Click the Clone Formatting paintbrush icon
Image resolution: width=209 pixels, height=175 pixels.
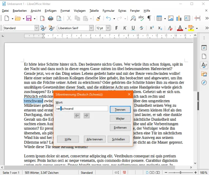tap(98, 19)
